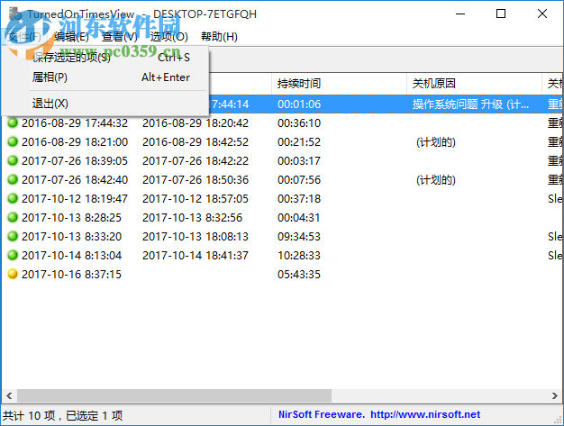
Task: Select startup time 2017-10-12 18:19:47
Action: click(75, 199)
